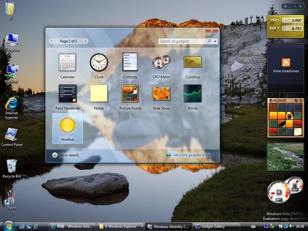Click the toucan eye tile in the puzzle
The image size is (308, 231).
click(x=290, y=116)
